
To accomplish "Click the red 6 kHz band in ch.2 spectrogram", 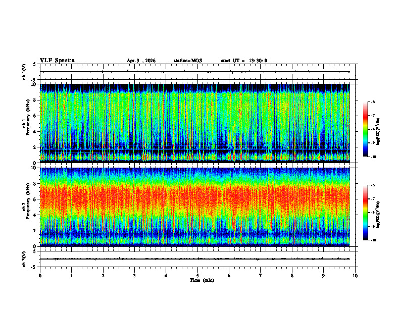I will pyautogui.click(x=195, y=197).
